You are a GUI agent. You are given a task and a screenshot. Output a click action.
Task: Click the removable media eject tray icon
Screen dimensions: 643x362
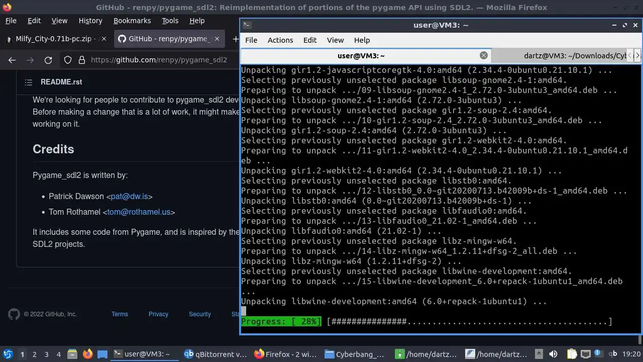pyautogui.click(x=539, y=354)
